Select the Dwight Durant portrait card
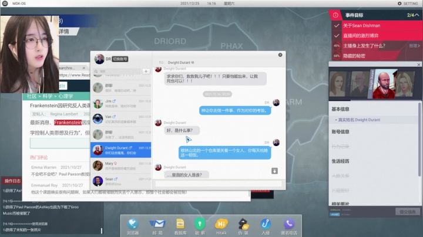 pos(383,84)
